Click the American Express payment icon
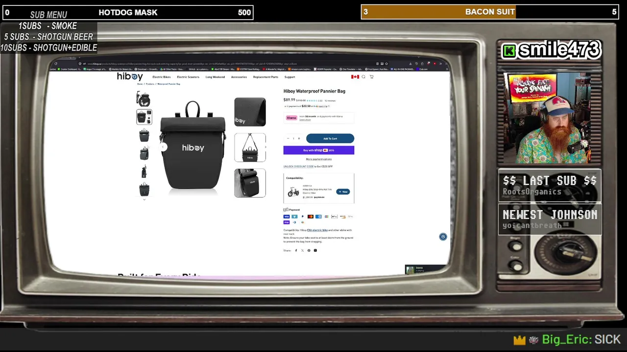Viewport: 627px width, 352px height. [318, 217]
